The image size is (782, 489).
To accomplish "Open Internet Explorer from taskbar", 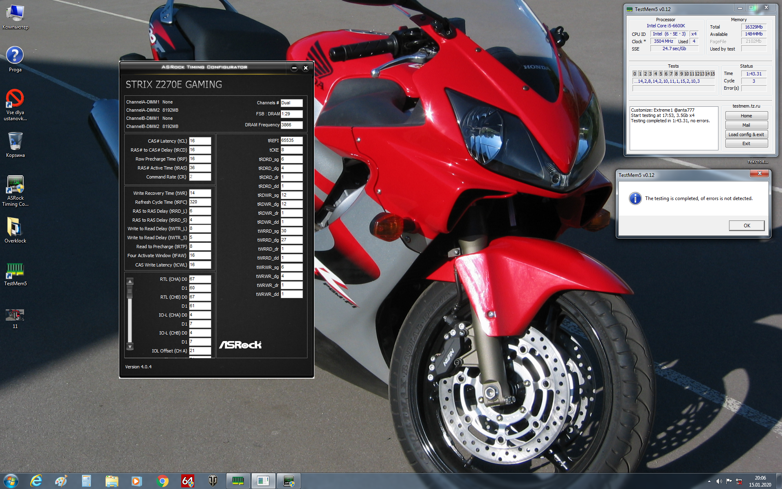I will (x=36, y=481).
